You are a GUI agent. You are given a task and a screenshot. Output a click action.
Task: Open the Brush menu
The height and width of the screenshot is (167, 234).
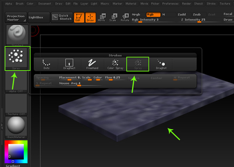point(20,4)
